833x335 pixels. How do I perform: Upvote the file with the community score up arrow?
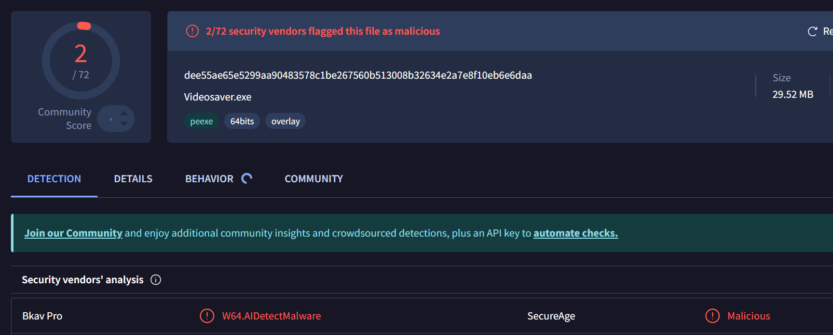[124, 113]
